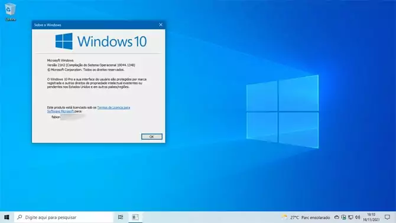The width and height of the screenshot is (396, 223).
Task: Open the clock and date flyout
Action: tap(371, 217)
